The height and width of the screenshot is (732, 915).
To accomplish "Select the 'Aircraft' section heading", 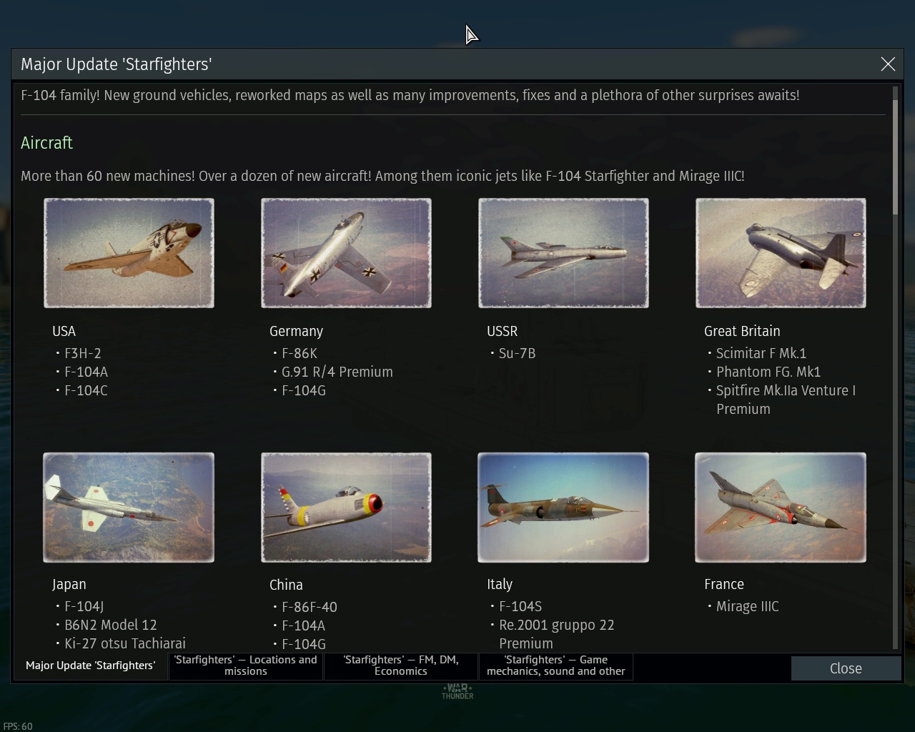I will click(x=47, y=143).
